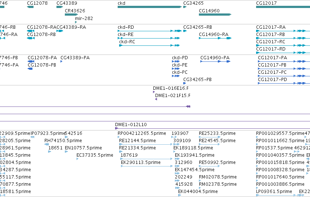Click the RP001029557.5prime EST marker
The width and height of the screenshot is (310, 197).
(257, 137)
